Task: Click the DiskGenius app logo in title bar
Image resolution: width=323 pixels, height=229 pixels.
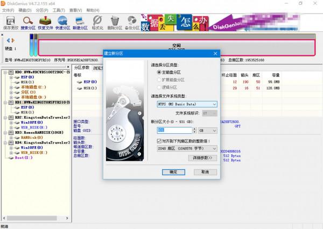Action: (x=3, y=4)
